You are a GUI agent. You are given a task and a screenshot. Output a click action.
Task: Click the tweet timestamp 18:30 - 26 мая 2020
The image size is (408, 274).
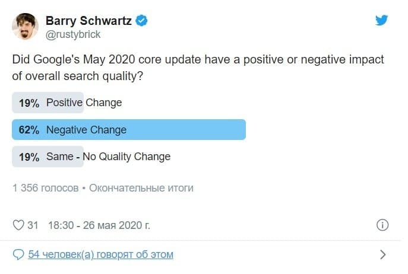tap(99, 225)
